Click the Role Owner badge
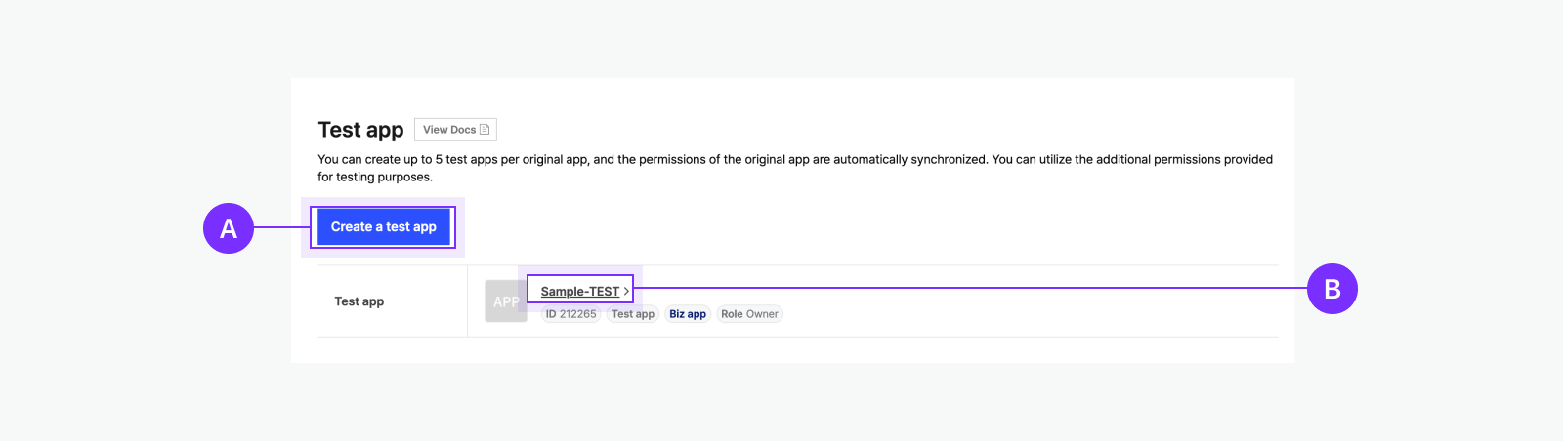 [749, 314]
